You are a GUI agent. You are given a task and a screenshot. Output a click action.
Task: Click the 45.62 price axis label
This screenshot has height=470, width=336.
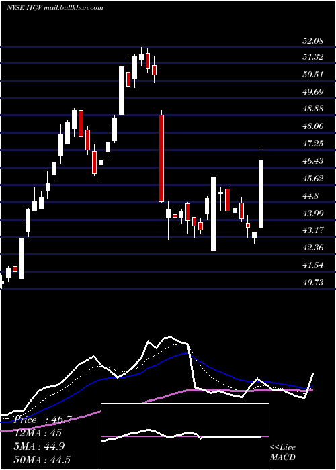pyautogui.click(x=313, y=179)
